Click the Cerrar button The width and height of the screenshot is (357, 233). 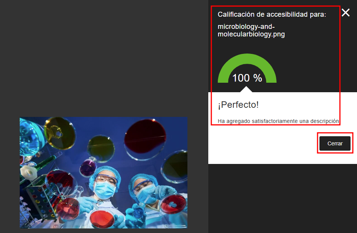pos(335,143)
